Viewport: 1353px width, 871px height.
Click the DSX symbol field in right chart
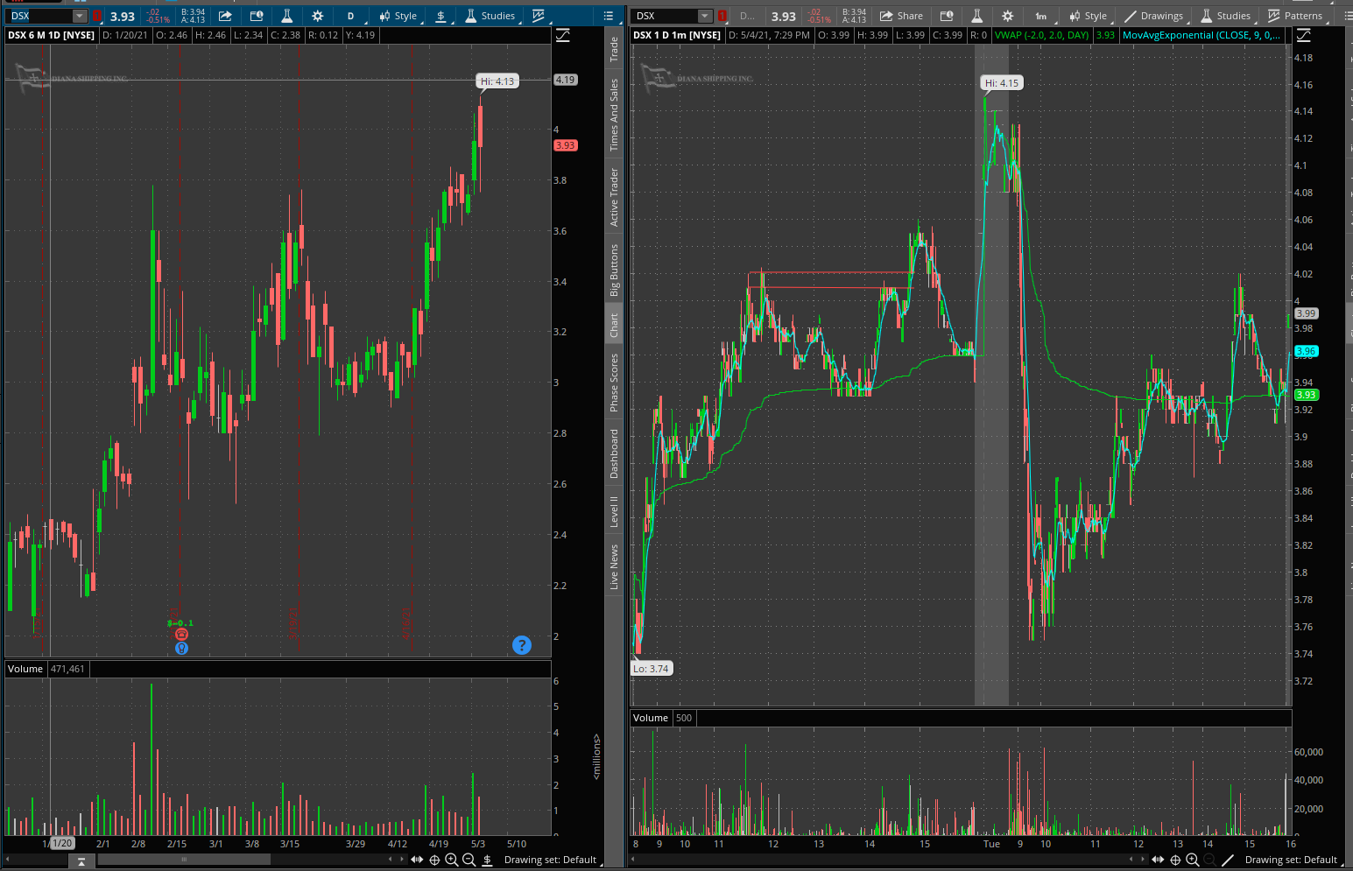pyautogui.click(x=666, y=16)
